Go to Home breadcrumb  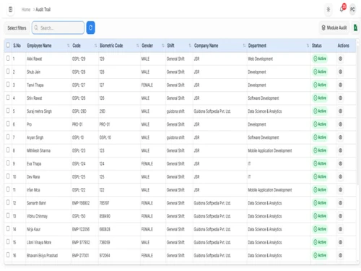[x=26, y=9]
